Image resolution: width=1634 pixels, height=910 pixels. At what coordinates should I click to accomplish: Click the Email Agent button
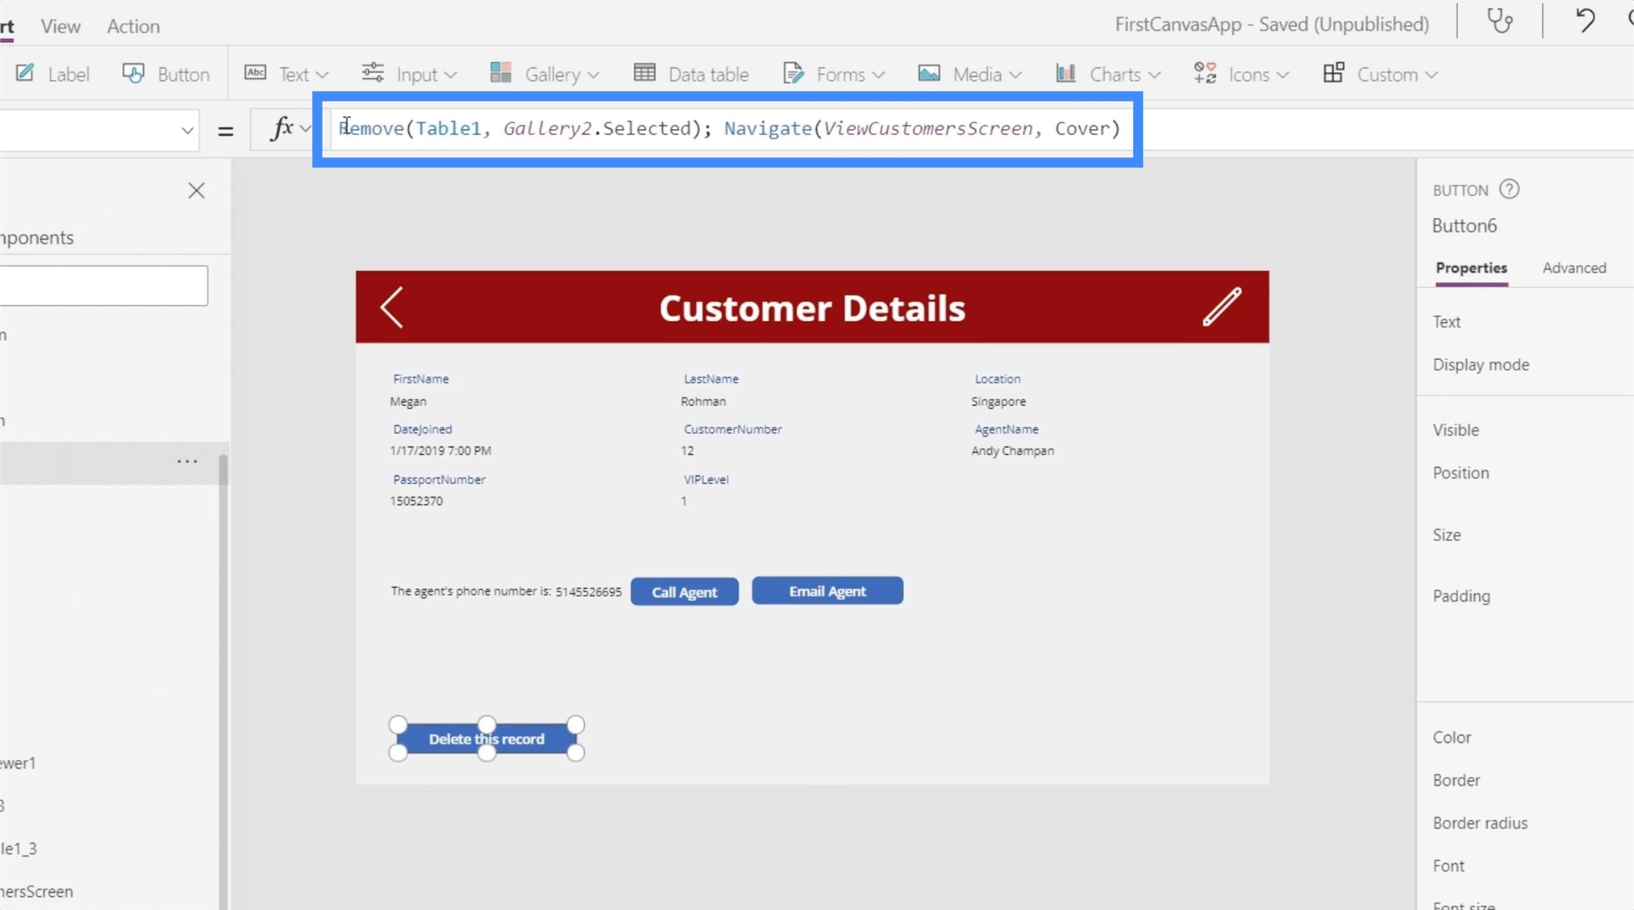(827, 591)
